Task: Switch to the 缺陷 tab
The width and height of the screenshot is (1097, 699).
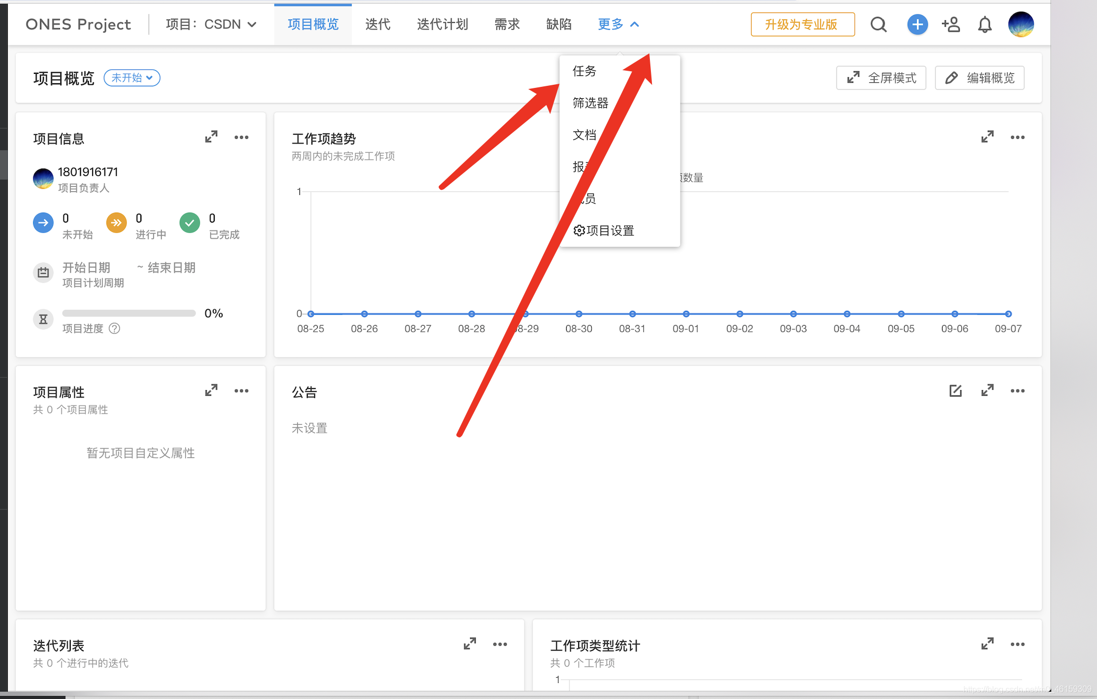Action: (x=559, y=24)
